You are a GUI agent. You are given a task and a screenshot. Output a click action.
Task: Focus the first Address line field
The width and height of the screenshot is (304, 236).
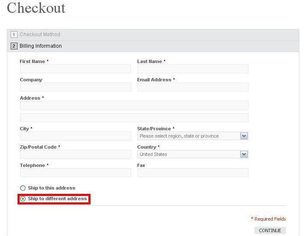(x=134, y=105)
